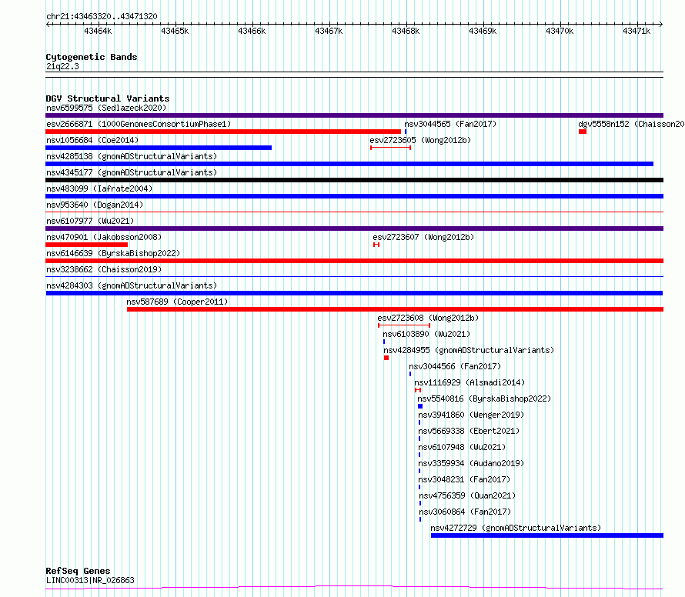Click nsv5540816 (ByrskaBishop2022) label

(484, 399)
